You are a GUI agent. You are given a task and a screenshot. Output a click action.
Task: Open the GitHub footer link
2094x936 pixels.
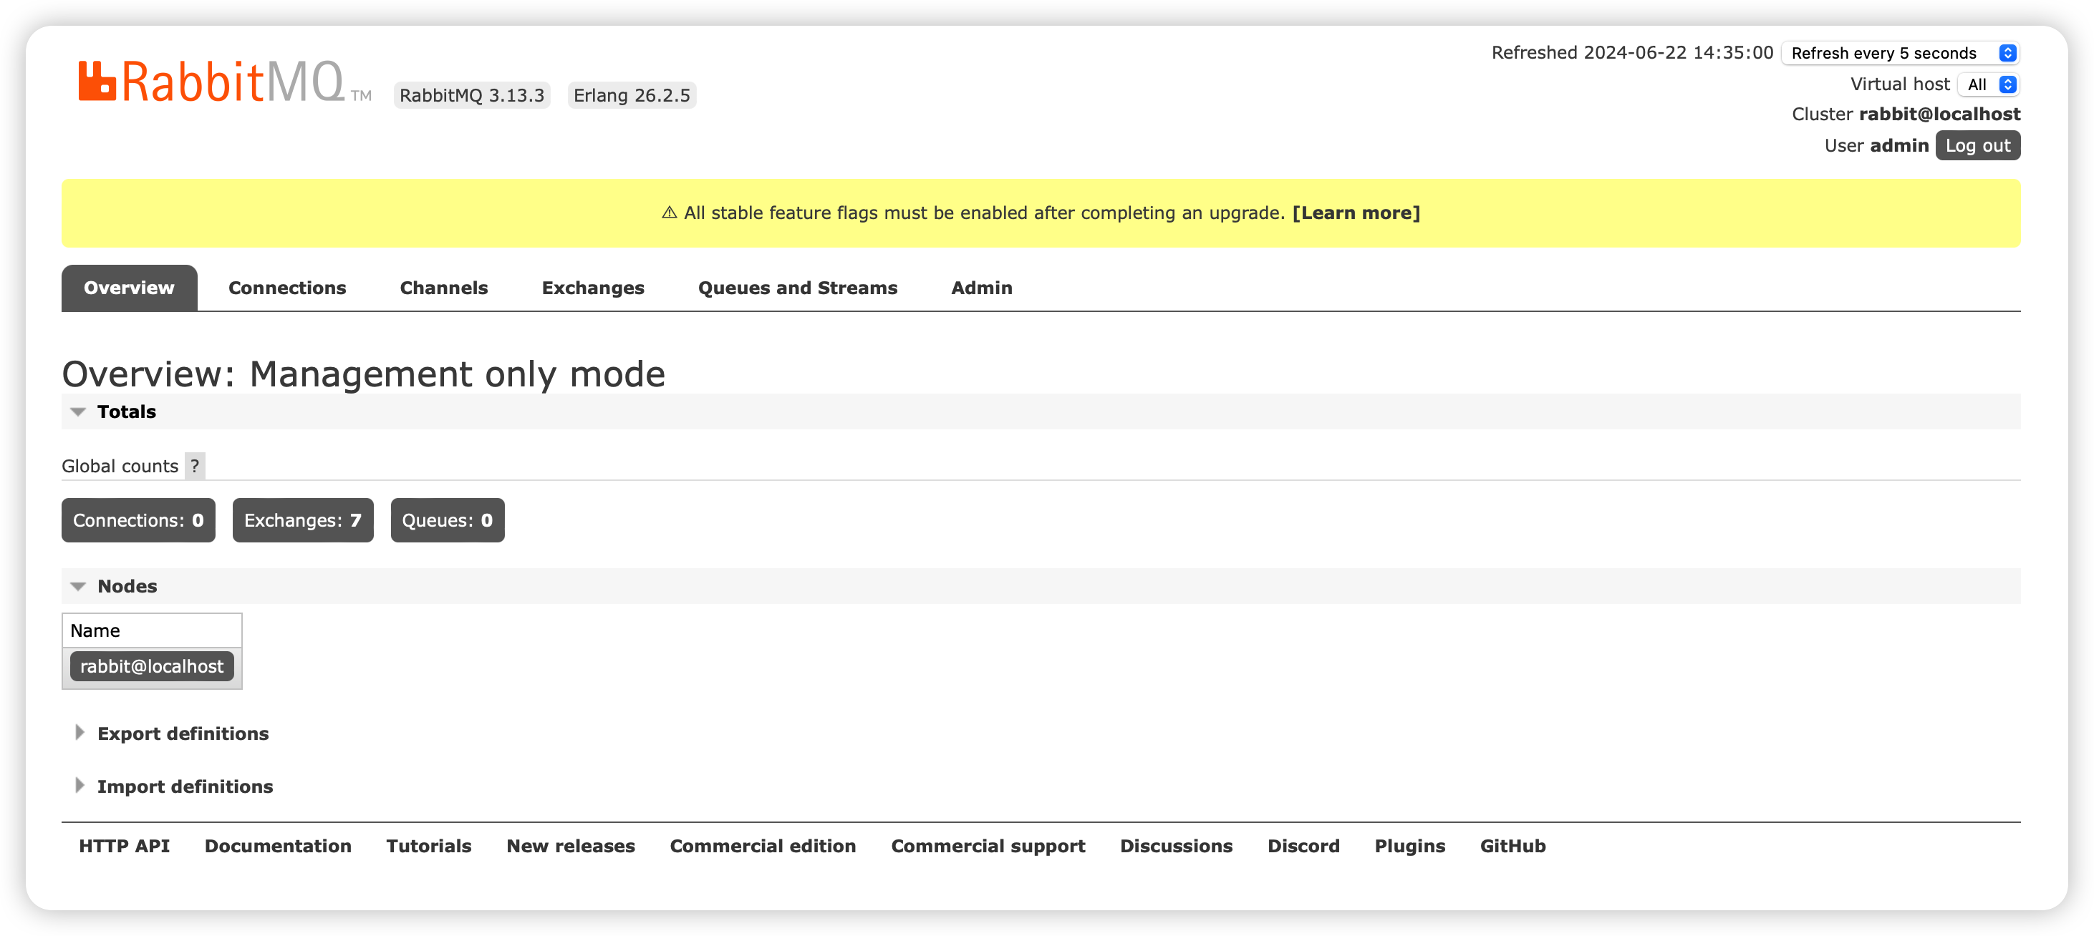(1512, 846)
